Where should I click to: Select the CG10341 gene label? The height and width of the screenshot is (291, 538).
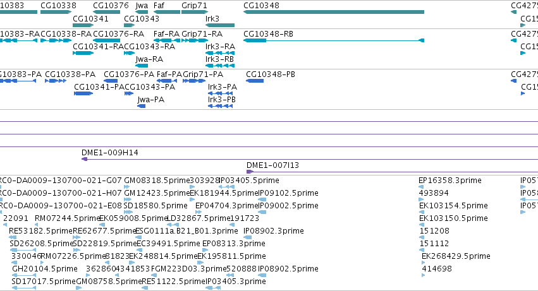pyautogui.click(x=90, y=18)
